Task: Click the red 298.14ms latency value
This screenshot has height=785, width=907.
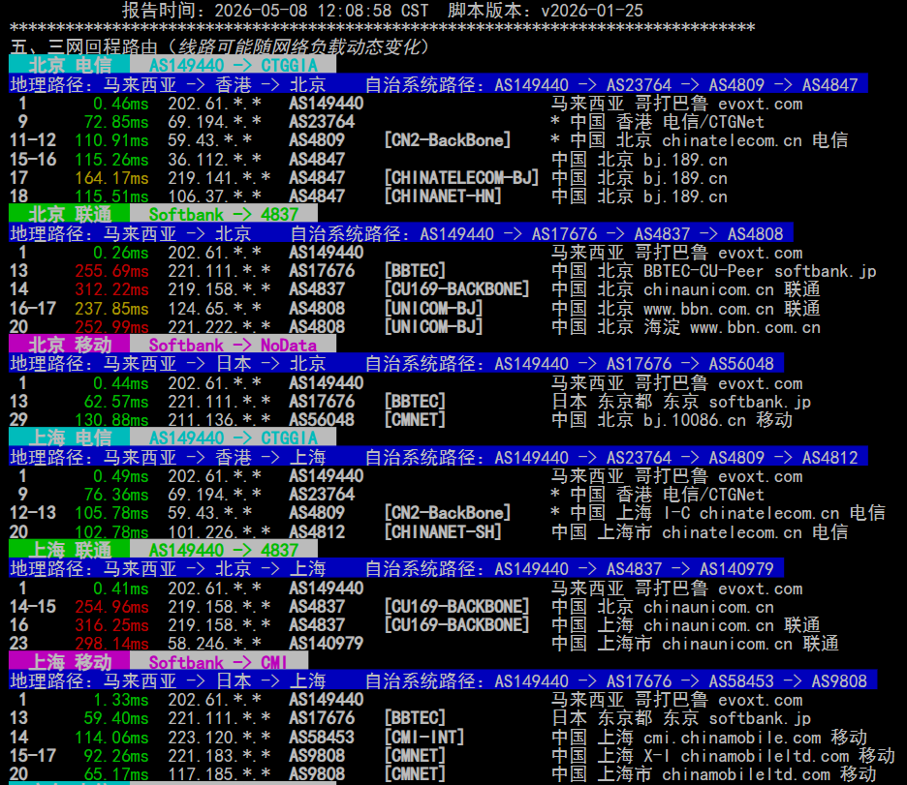Action: pos(111,644)
